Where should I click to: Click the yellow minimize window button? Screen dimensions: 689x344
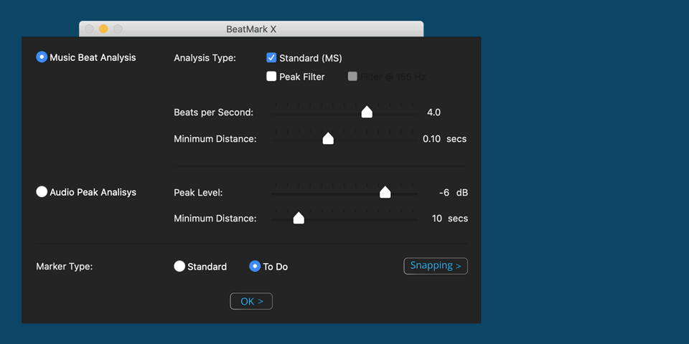(103, 29)
